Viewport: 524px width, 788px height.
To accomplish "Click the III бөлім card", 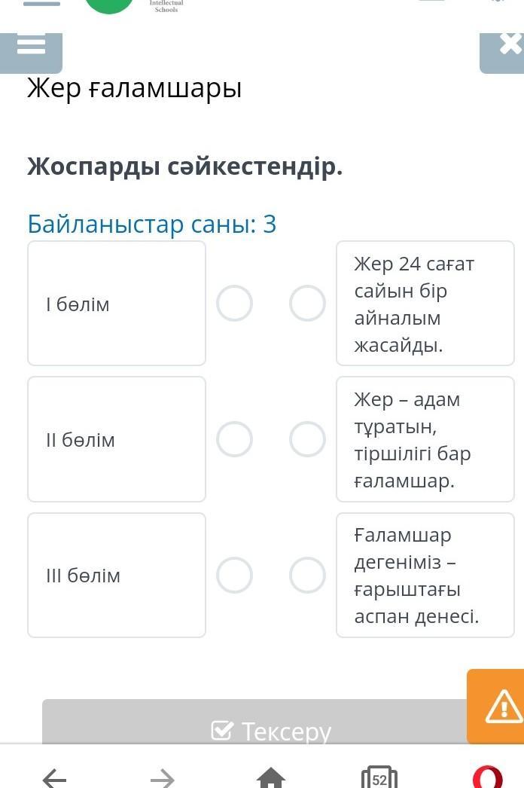I will pyautogui.click(x=117, y=575).
